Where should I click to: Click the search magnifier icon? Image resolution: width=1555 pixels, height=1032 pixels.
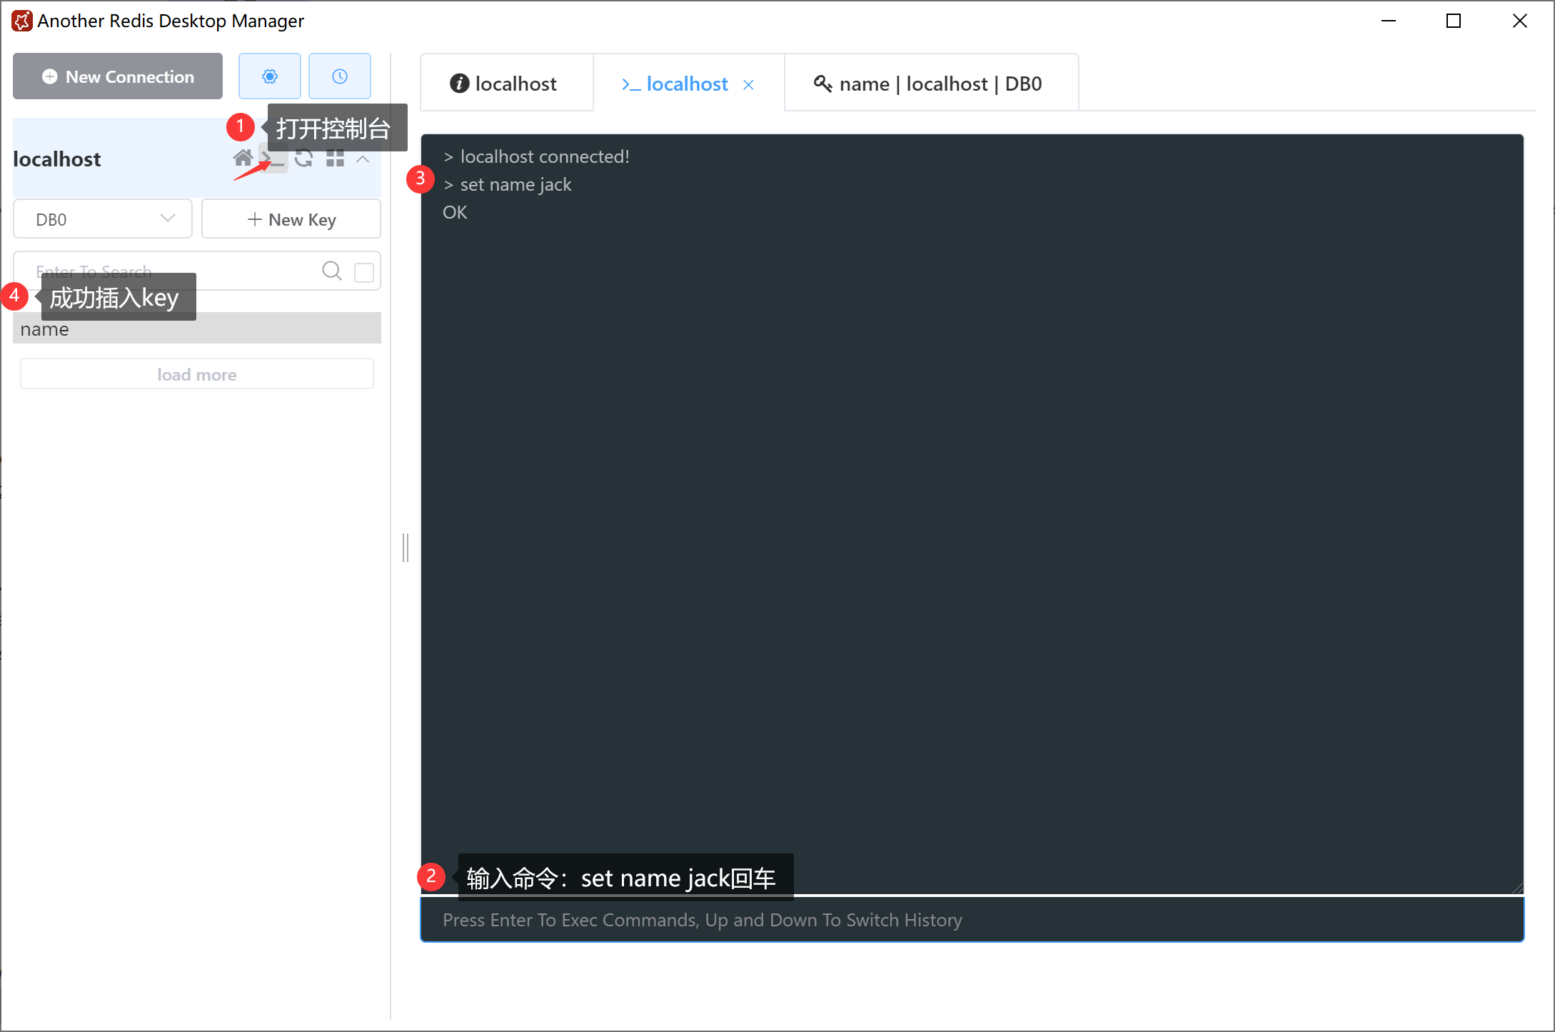click(331, 271)
